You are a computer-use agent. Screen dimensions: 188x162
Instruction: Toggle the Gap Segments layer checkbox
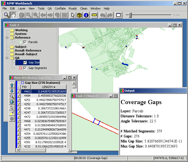pyautogui.click(x=25, y=68)
